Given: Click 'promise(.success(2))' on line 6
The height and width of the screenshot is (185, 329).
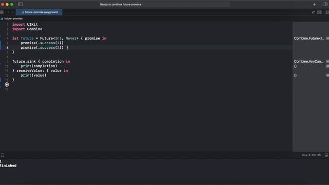Looking at the screenshot, I should (x=42, y=48).
